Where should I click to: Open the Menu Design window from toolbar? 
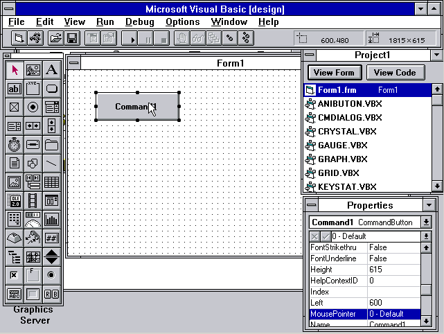pyautogui.click(x=92, y=38)
